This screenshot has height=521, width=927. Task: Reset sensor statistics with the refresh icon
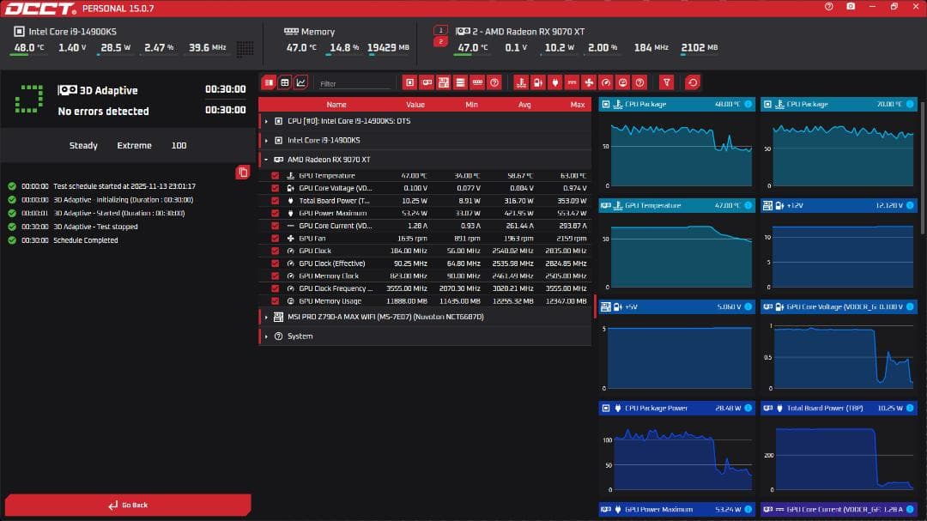[692, 82]
